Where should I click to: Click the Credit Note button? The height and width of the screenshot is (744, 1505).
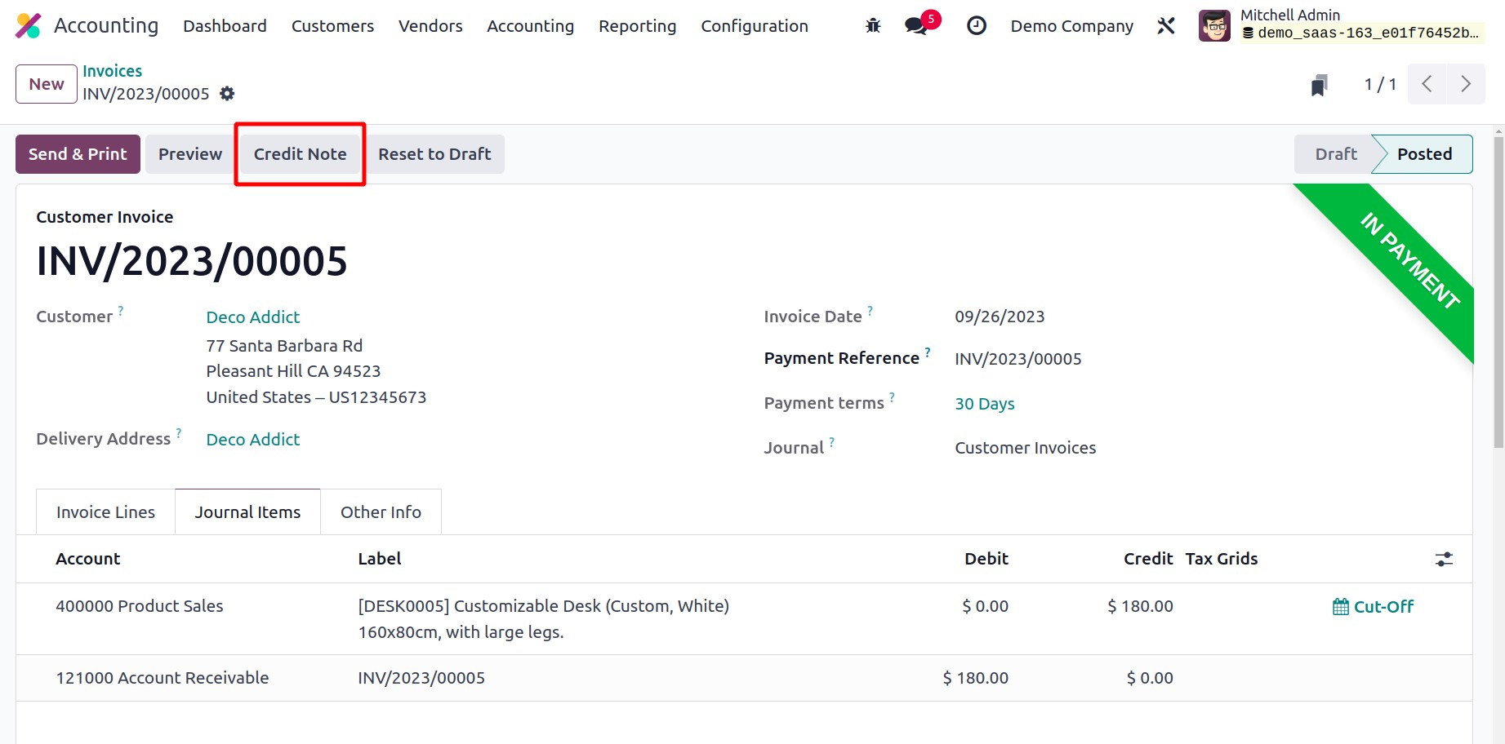click(300, 154)
